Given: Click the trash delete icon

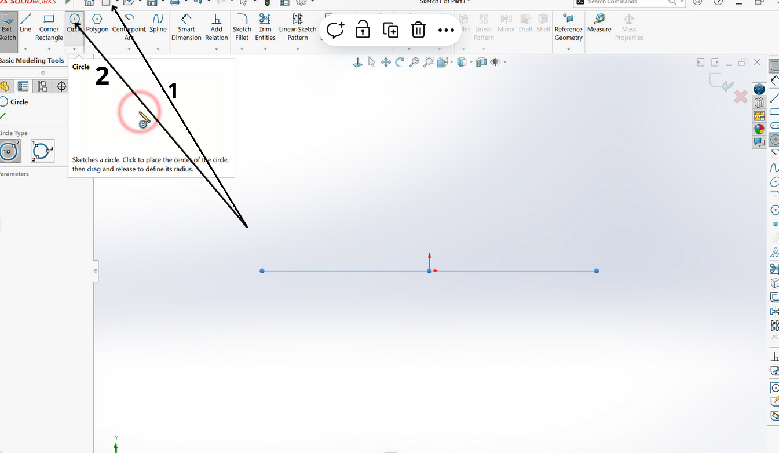Looking at the screenshot, I should (418, 30).
